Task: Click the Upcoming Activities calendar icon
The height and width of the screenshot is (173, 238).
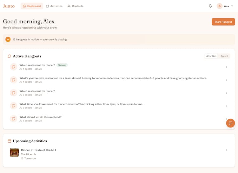Action: click(x=10, y=141)
